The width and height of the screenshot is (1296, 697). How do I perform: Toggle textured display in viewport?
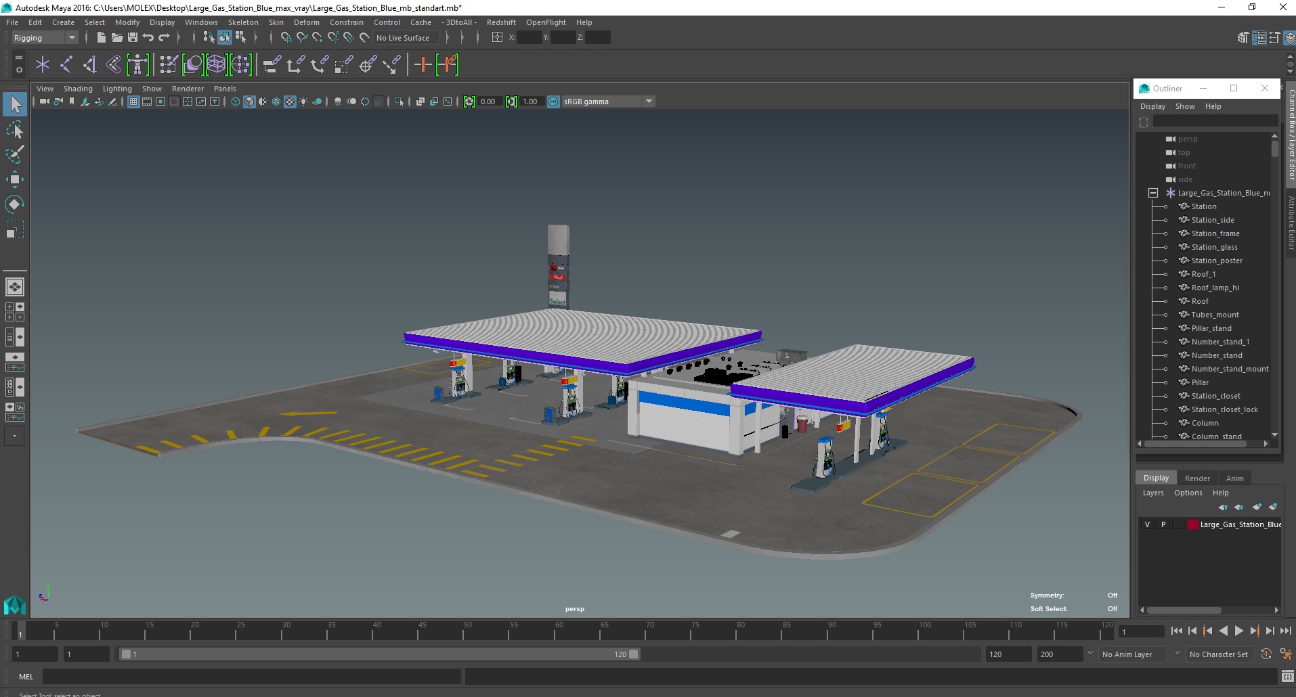click(x=290, y=102)
